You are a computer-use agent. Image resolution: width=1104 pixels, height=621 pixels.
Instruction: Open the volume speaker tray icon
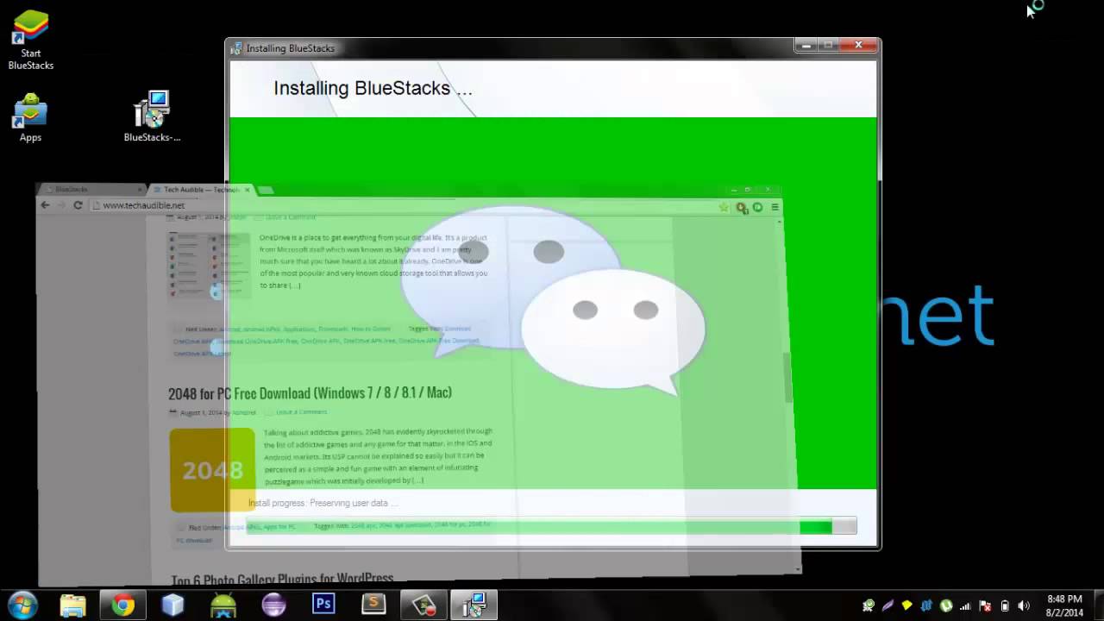[x=1024, y=605]
